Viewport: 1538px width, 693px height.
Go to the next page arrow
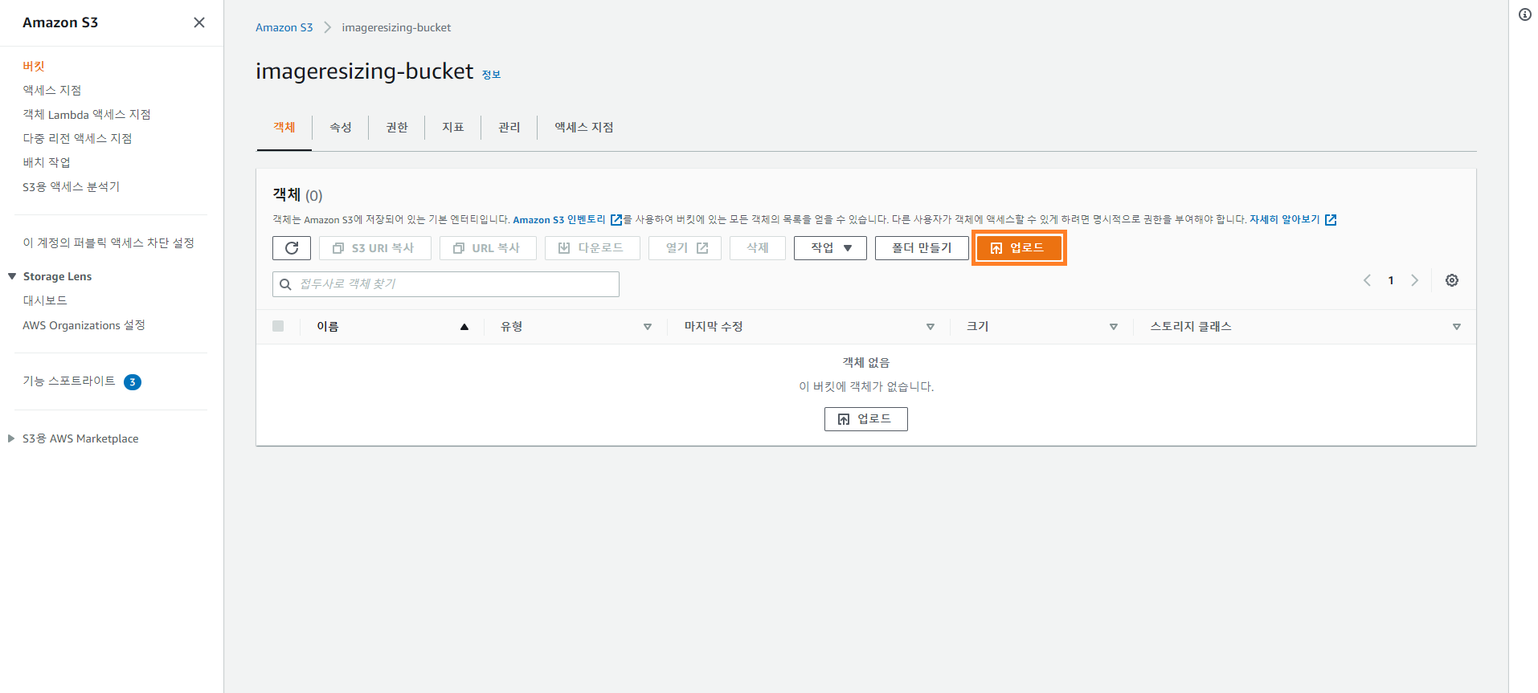click(1415, 280)
